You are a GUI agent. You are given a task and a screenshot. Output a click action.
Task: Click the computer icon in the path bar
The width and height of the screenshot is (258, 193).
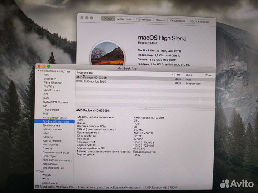click(37, 187)
